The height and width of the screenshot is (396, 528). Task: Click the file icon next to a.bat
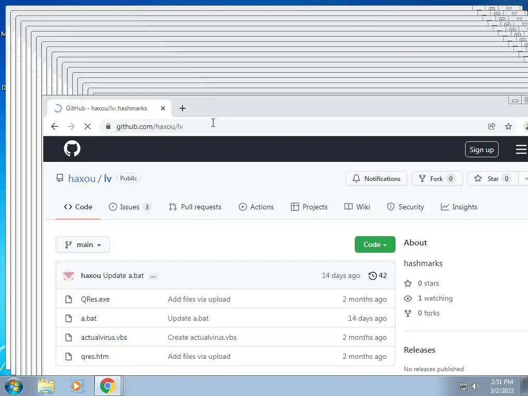69,318
